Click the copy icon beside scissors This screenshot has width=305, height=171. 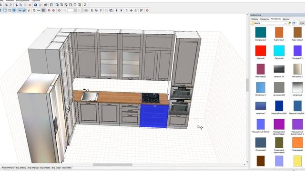click(21, 5)
